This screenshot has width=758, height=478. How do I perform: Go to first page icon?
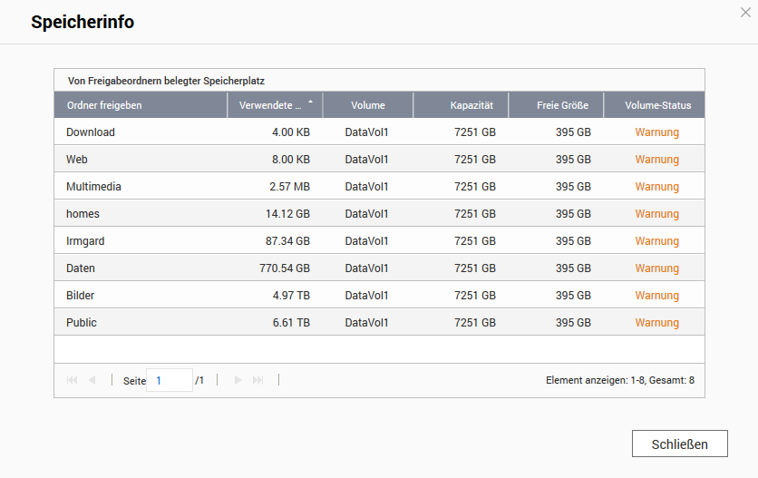coord(72,380)
